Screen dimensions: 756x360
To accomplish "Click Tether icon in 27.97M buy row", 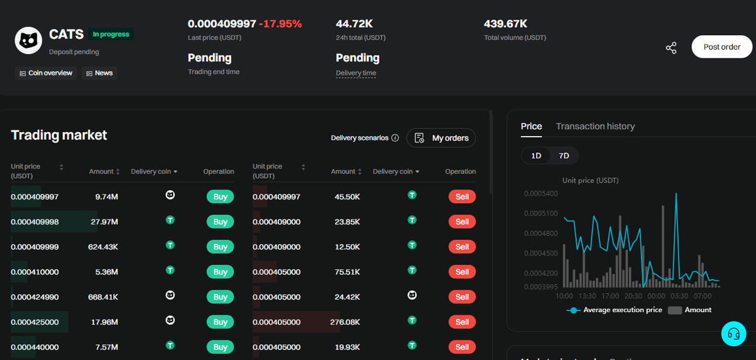I will click(170, 220).
